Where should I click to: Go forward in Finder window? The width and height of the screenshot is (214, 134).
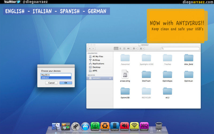click(93, 49)
